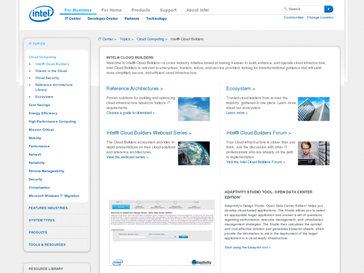
Task: Open Mobility topic
Action: (x=35, y=138)
